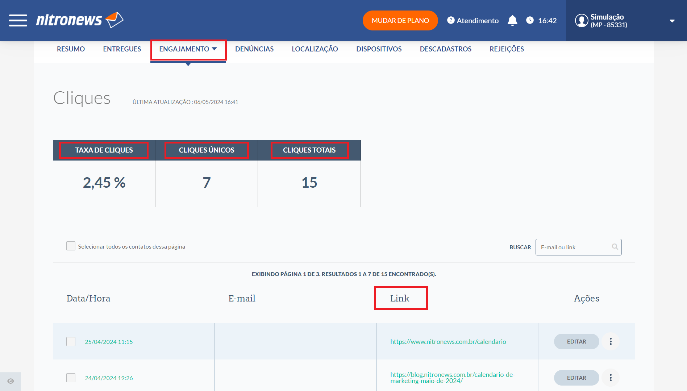Click the Cliques Únicos value 7
This screenshot has width=687, height=391.
click(207, 183)
